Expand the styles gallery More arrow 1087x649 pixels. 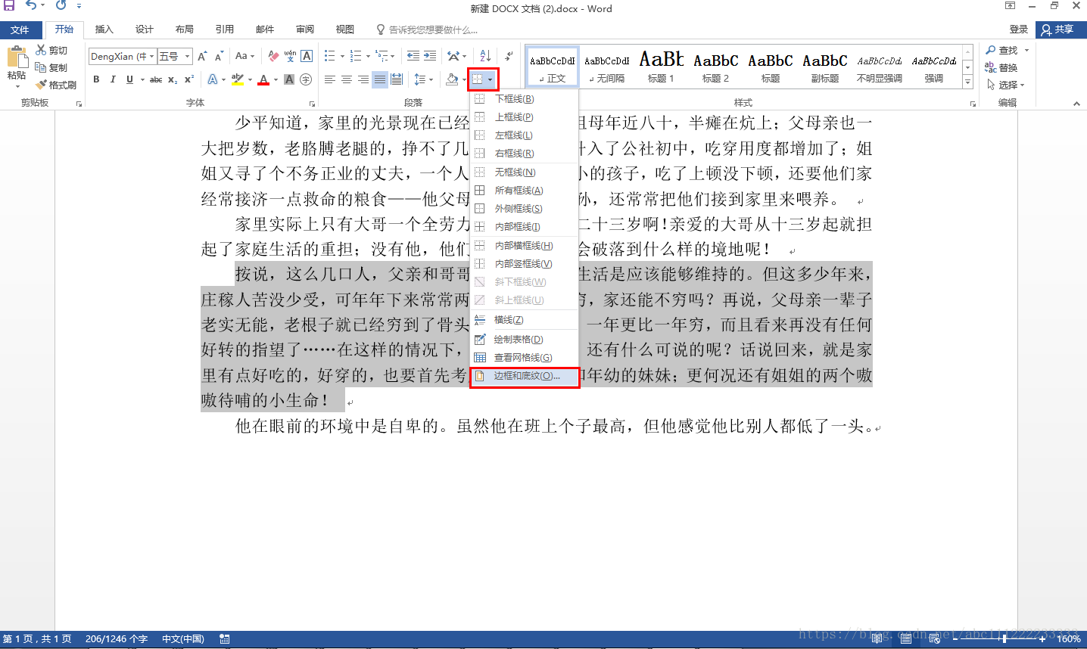pyautogui.click(x=967, y=80)
